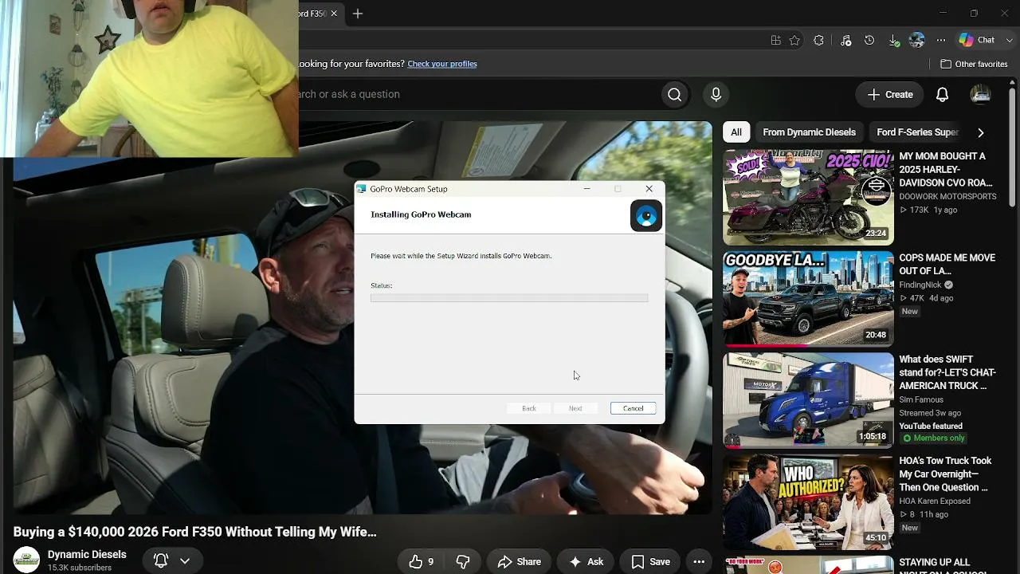Open the Dynamic Diesels channel avatar

(x=26, y=560)
